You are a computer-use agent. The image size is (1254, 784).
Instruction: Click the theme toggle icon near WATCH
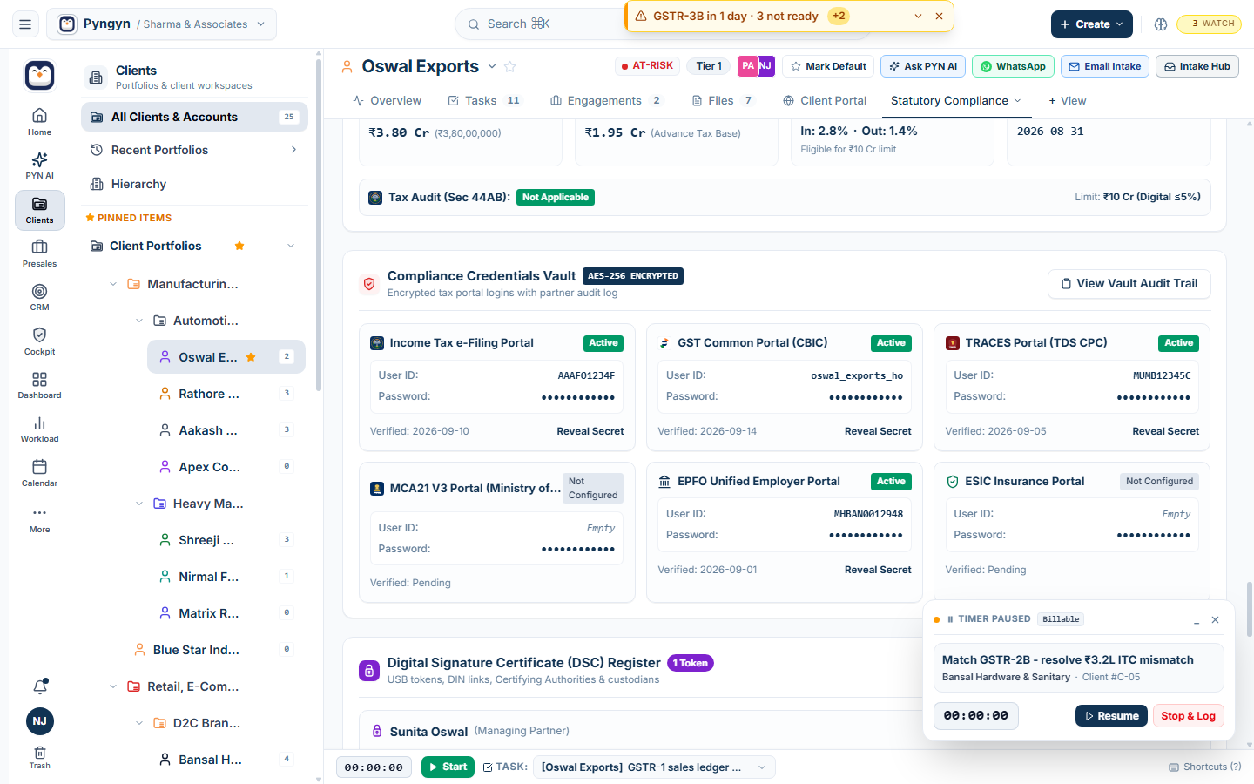[1161, 24]
